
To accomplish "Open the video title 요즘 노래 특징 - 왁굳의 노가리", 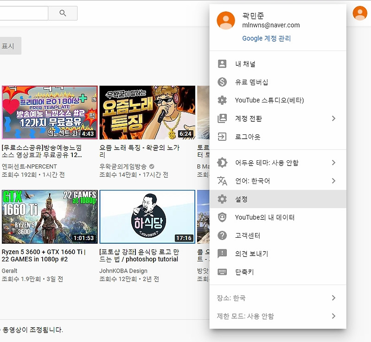I will 140,152.
